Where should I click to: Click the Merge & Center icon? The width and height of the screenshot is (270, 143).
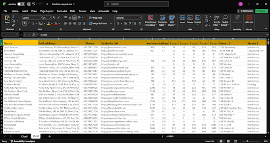click(x=90, y=23)
